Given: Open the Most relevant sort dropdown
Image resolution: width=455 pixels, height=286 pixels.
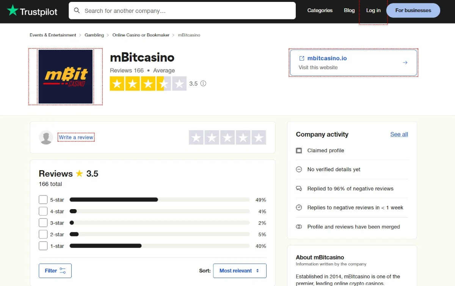Looking at the screenshot, I should [240, 270].
